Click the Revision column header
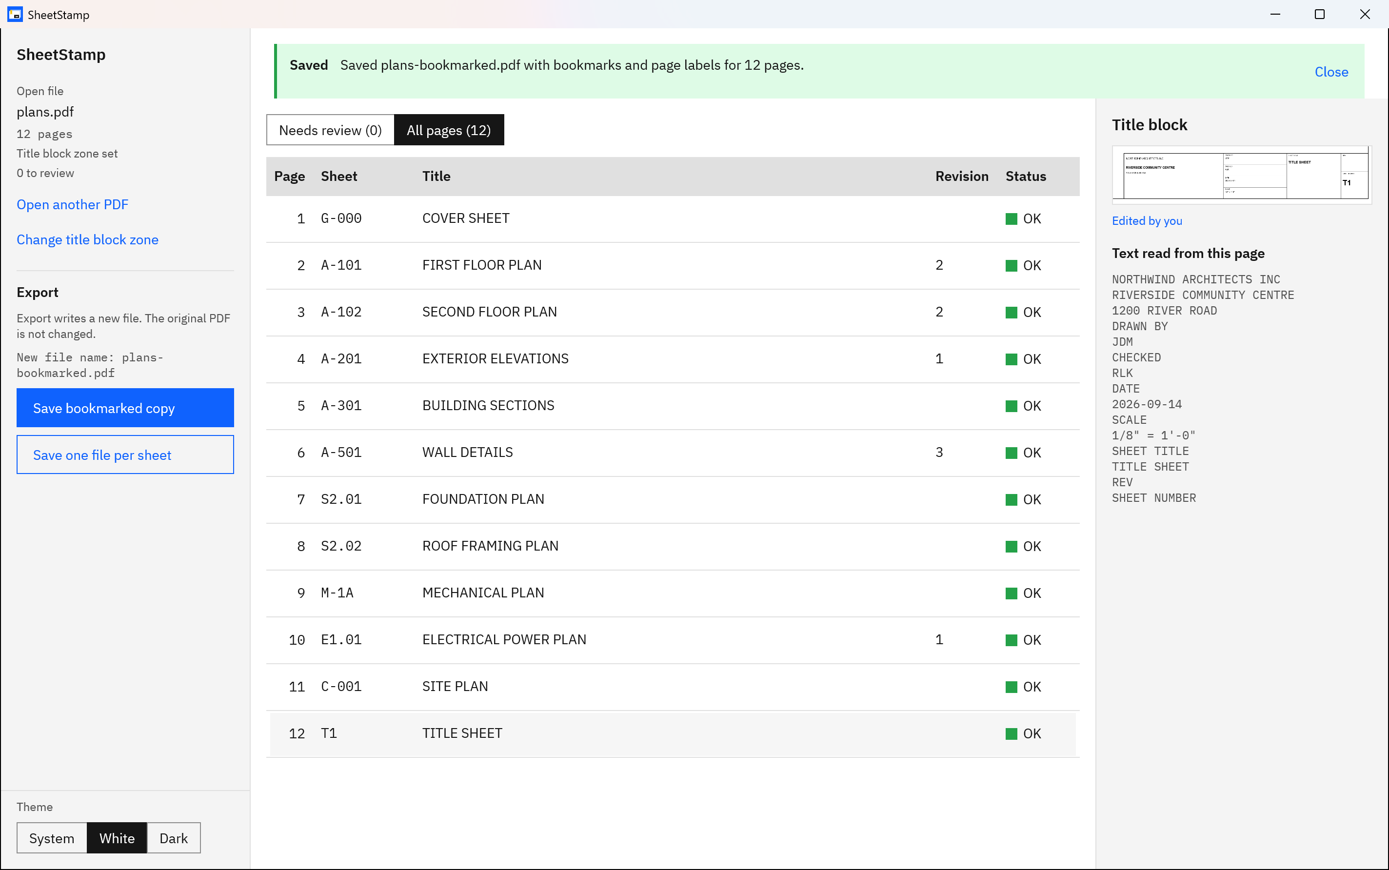Image resolution: width=1389 pixels, height=870 pixels. (961, 176)
